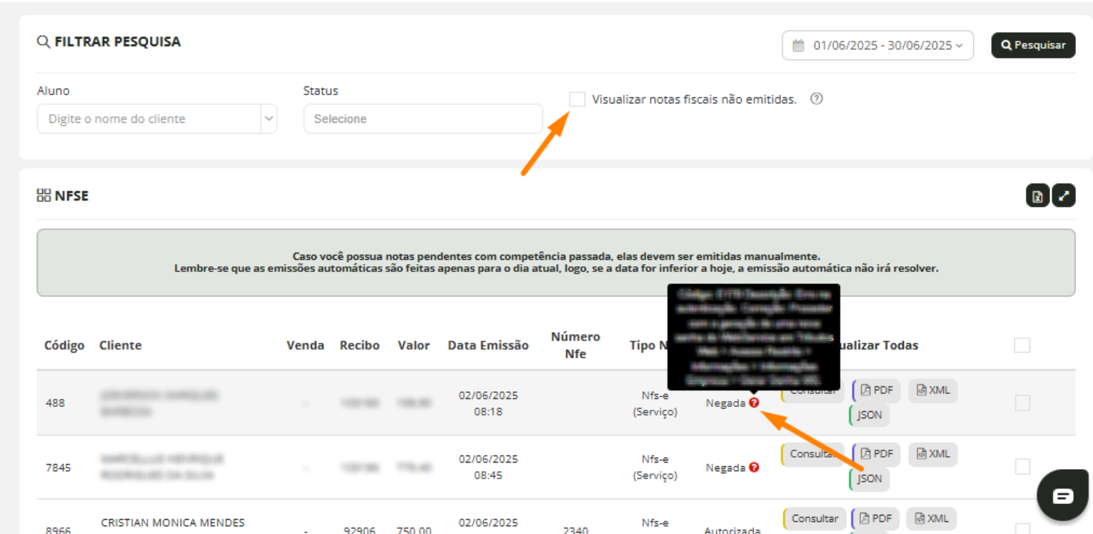The image size is (1093, 534).
Task: Click Nfe number 2340
Action: (x=575, y=530)
